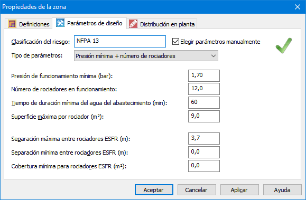Open the Distribución en planta tab

coord(162,24)
